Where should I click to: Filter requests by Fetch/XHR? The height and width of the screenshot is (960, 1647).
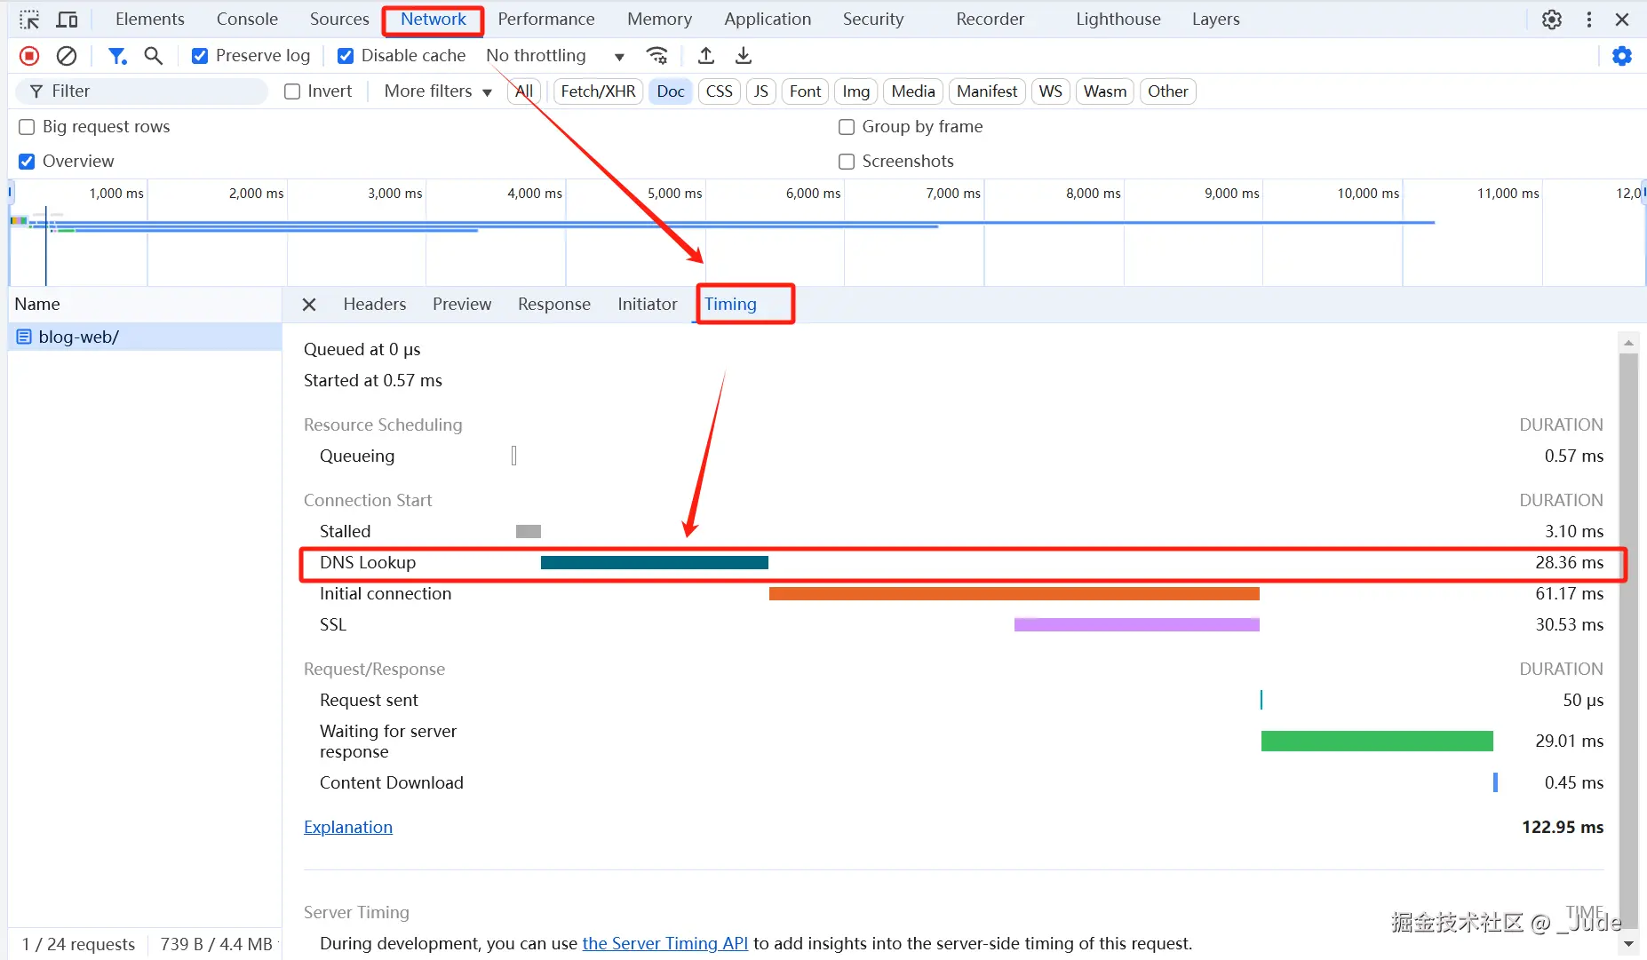(598, 91)
